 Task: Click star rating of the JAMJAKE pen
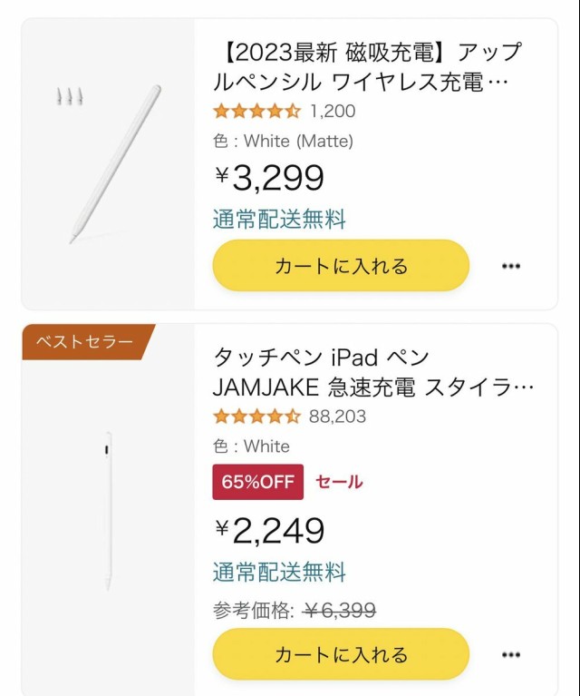[x=256, y=417]
